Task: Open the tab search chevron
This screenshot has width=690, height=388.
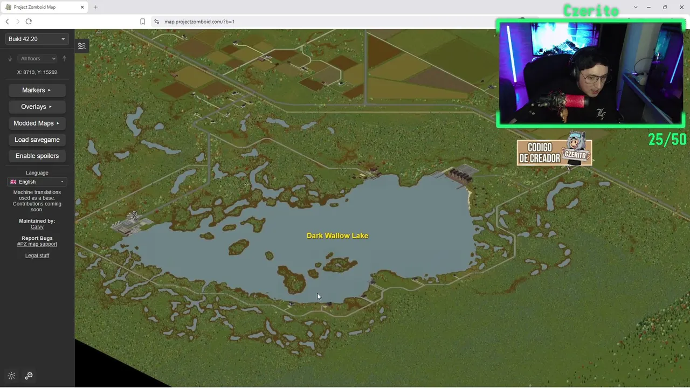Action: [x=636, y=7]
